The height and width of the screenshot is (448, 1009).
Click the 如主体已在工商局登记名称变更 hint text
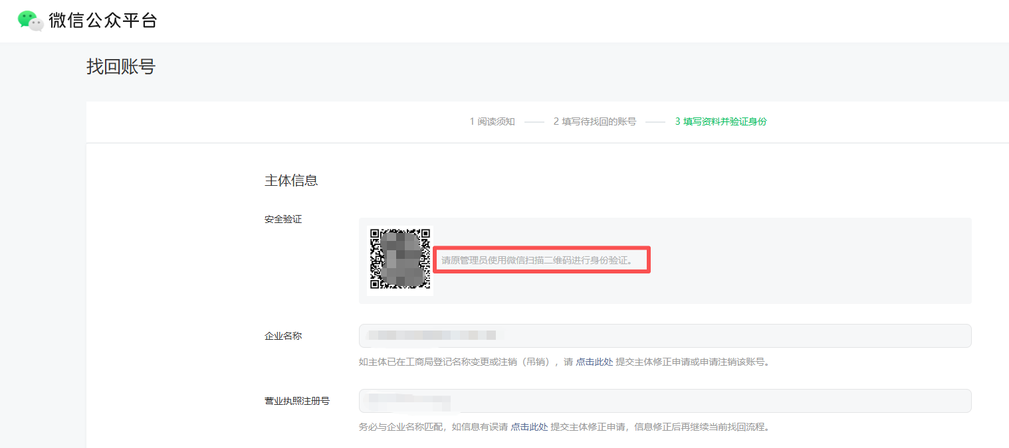coord(565,362)
